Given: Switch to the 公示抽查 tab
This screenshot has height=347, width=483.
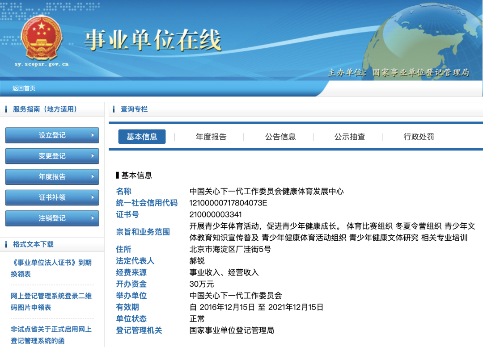Looking at the screenshot, I should coord(349,137).
